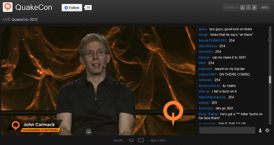Open the Twitter connect icon
The image size is (274, 145).
254,8
